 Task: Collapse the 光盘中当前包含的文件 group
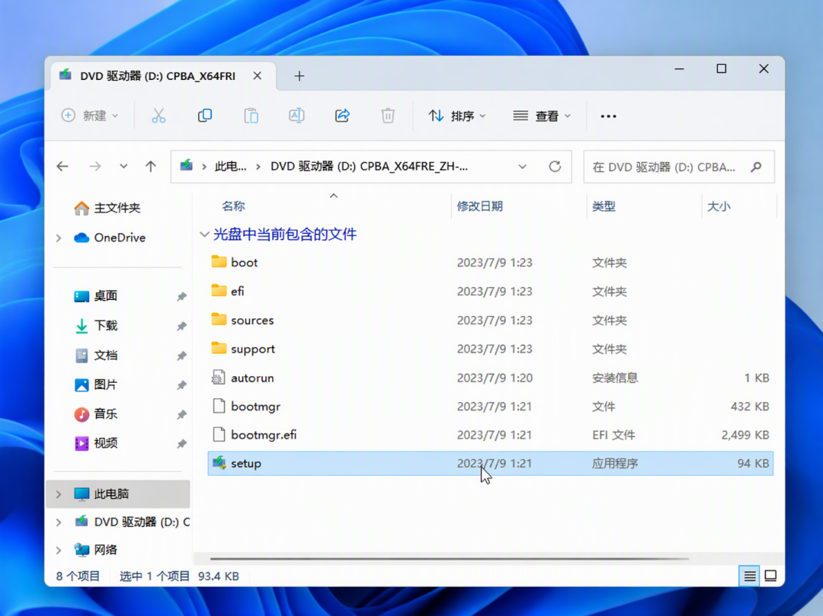[x=204, y=235]
